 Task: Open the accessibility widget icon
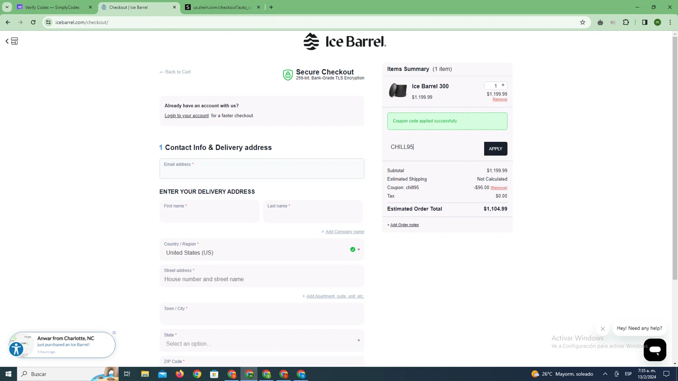pos(16,349)
